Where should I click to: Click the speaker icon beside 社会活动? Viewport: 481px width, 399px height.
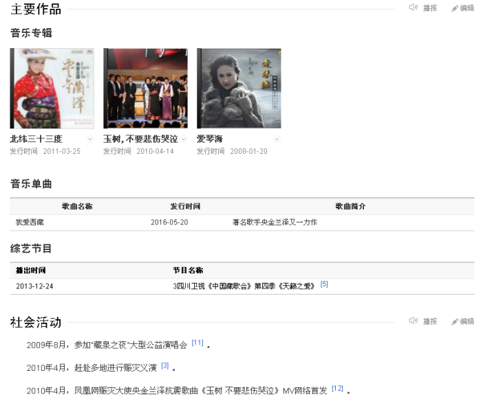413,321
